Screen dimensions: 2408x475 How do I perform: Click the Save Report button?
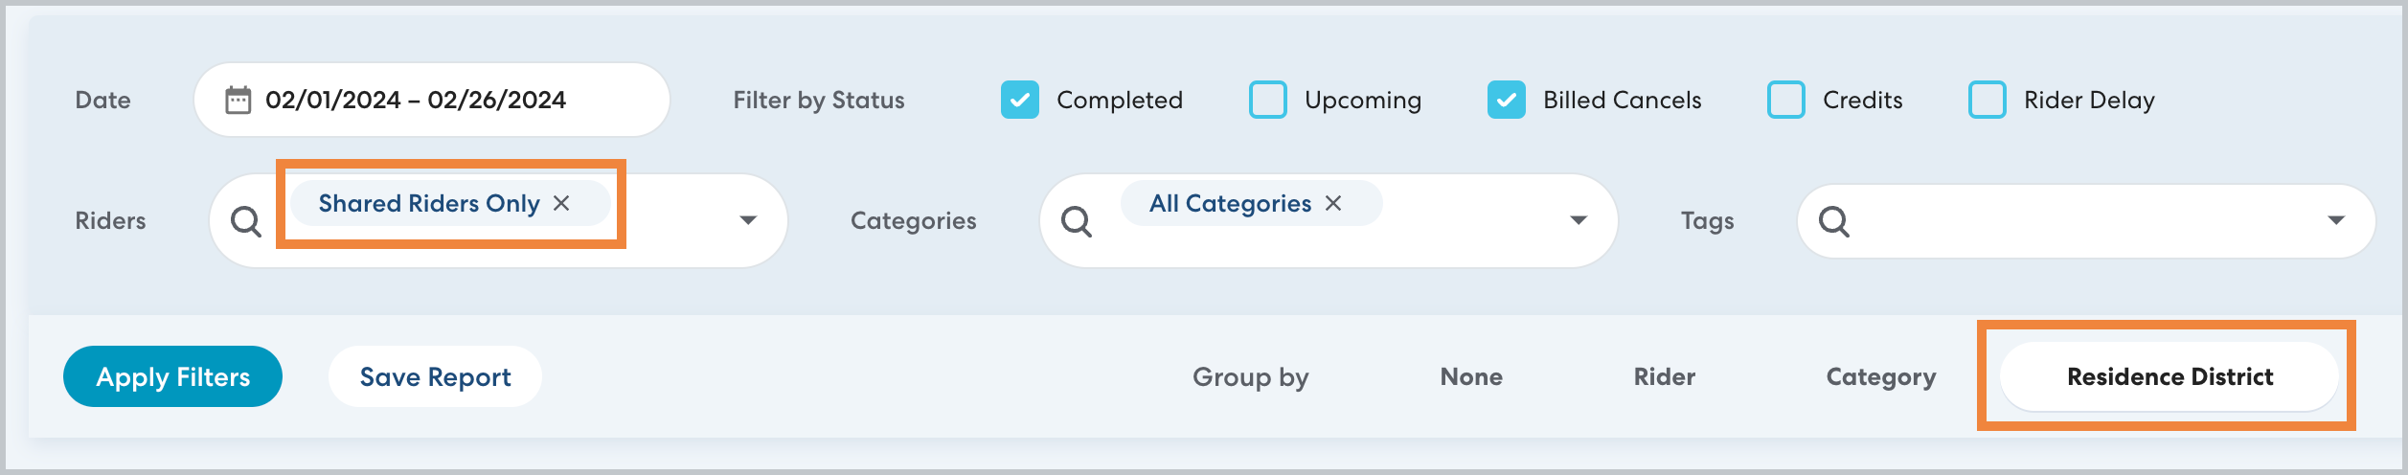tap(435, 376)
